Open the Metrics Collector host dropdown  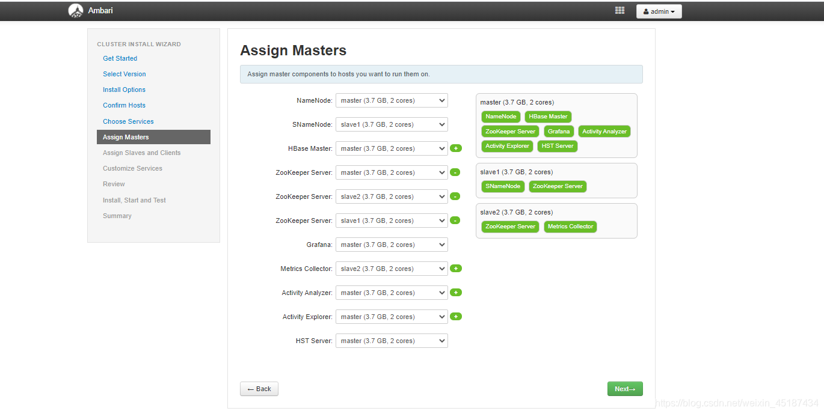(392, 269)
